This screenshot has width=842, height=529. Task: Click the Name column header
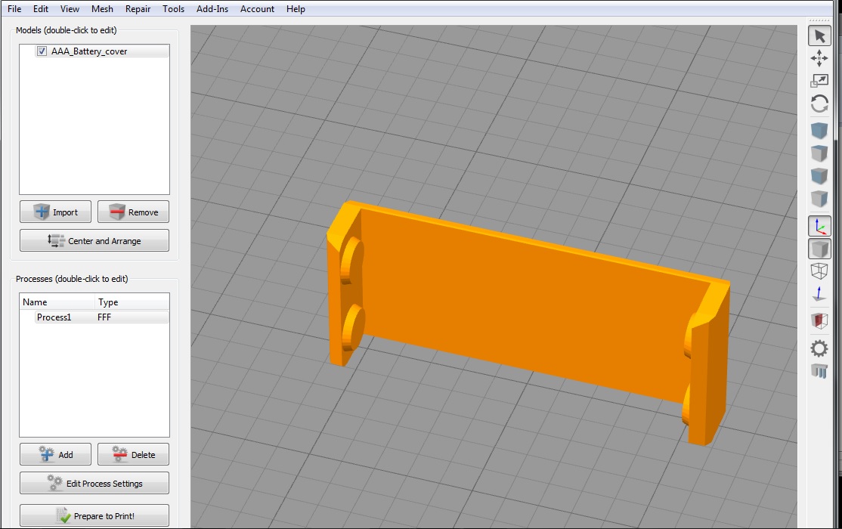point(57,302)
